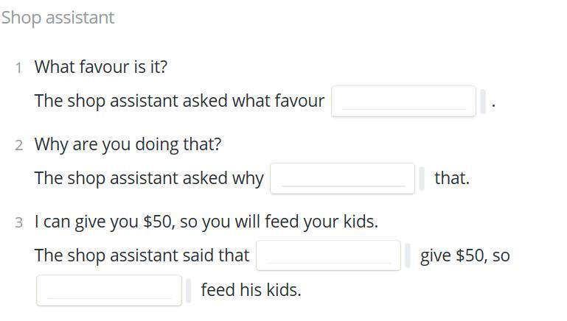Click the answer field after 'what favour'

point(403,101)
